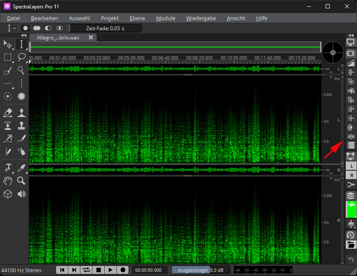
Task: Open the History panel clock icon
Action: click(x=351, y=235)
